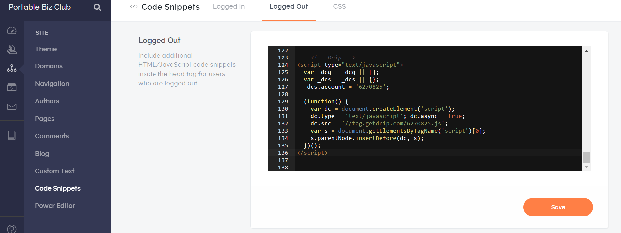Click the '//tag.getdrip.com/6270825.js' string
Screen dimensions: 621x233
(x=393, y=123)
